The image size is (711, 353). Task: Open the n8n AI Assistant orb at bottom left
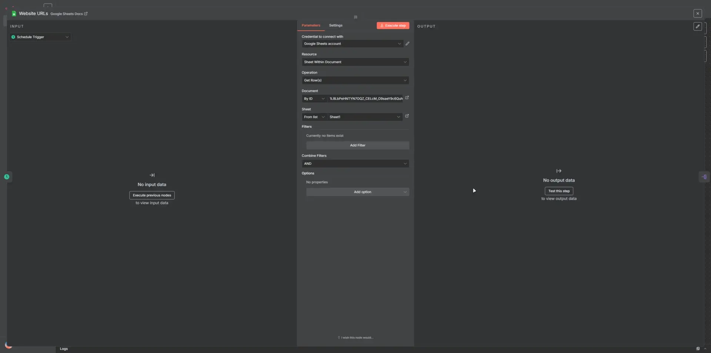7,345
